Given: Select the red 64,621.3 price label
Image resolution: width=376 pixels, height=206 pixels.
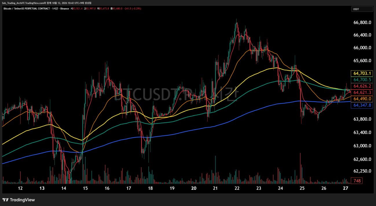Looking at the screenshot, I should coord(362,92).
